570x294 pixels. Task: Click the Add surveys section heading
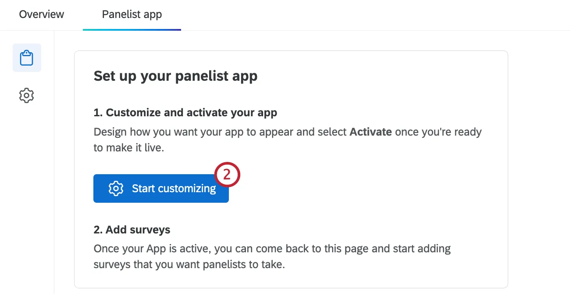point(132,229)
